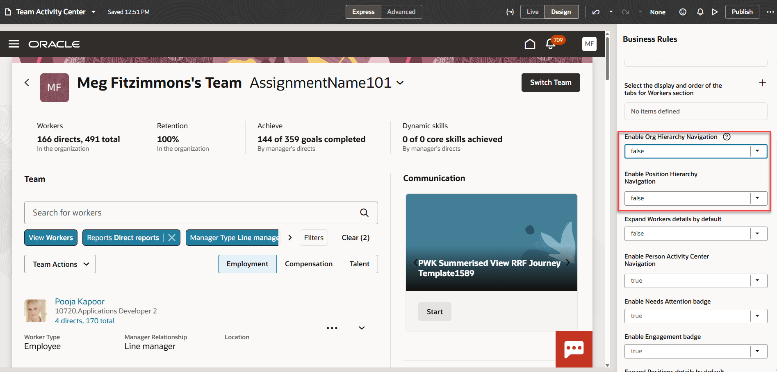Open the search icon in worker search bar
777x372 pixels.
click(364, 213)
